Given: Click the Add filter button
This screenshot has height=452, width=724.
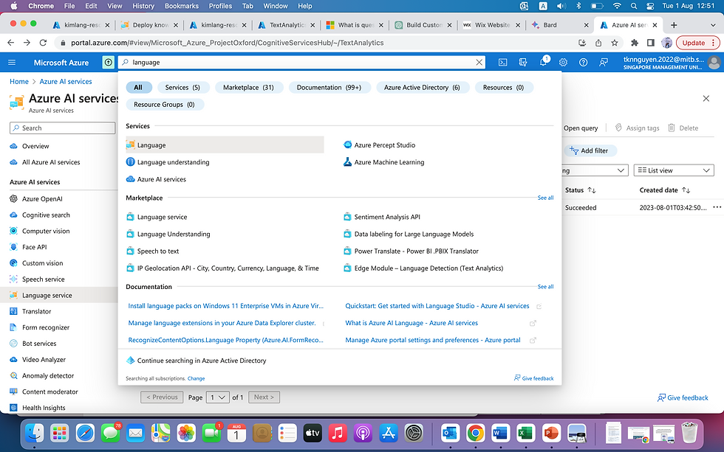Looking at the screenshot, I should (590, 150).
